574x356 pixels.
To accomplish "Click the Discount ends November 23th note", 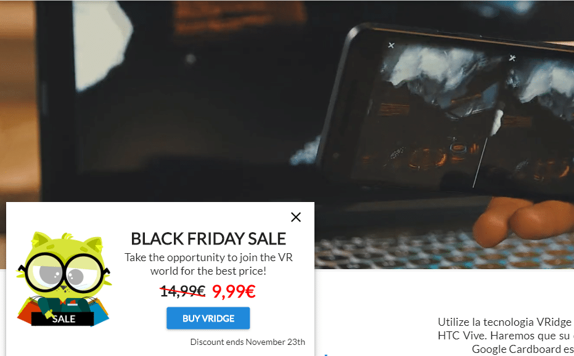I will (247, 342).
